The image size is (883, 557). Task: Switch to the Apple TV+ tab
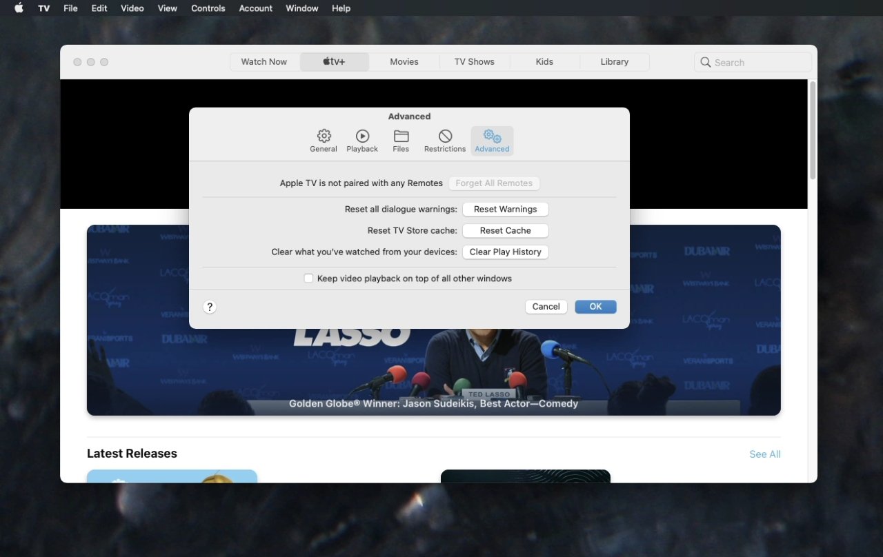pyautogui.click(x=334, y=62)
